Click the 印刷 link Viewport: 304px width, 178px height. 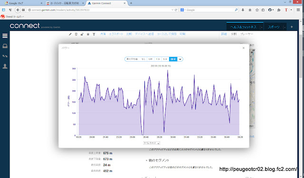point(182,34)
